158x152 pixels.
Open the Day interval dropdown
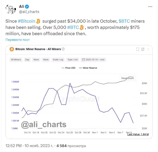pos(27,60)
